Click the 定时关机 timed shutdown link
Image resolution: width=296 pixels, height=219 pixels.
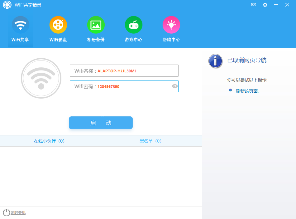18,213
